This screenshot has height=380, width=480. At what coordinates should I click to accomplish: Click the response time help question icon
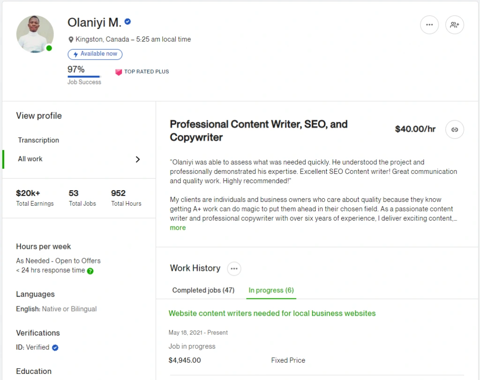pyautogui.click(x=90, y=271)
